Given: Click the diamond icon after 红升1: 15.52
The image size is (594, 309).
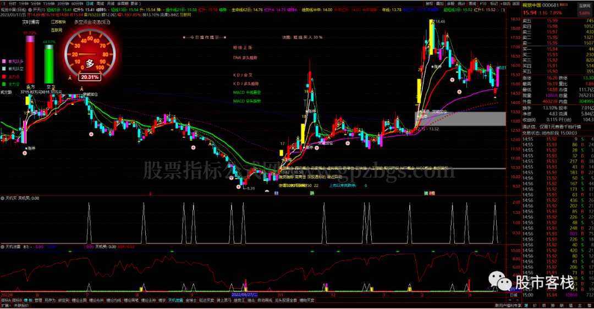Looking at the screenshot, I should pos(497,10).
